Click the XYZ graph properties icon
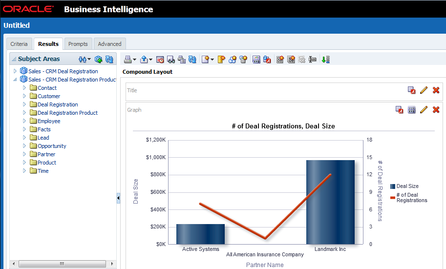 pos(412,110)
